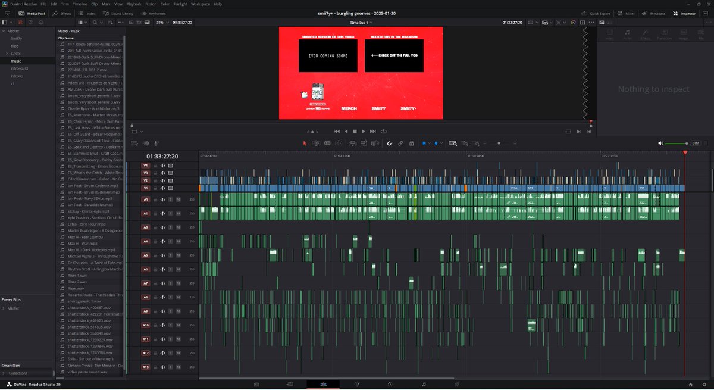Solo audio track A2

click(170, 213)
